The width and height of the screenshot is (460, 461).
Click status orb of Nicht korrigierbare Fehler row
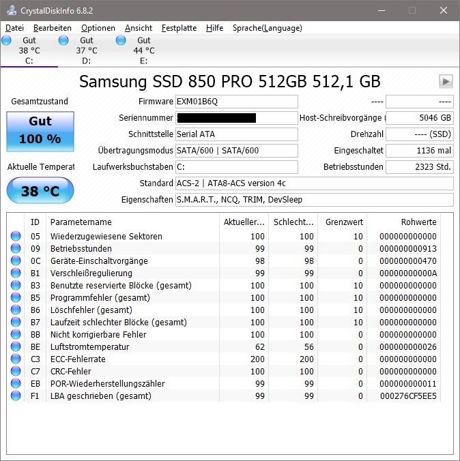tap(16, 334)
